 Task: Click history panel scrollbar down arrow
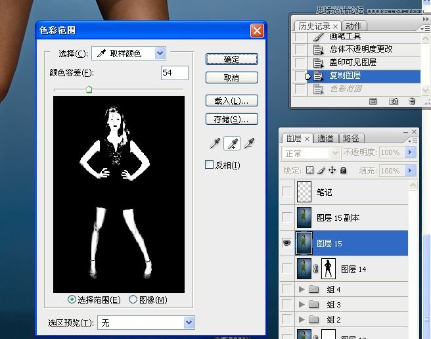coord(425,90)
